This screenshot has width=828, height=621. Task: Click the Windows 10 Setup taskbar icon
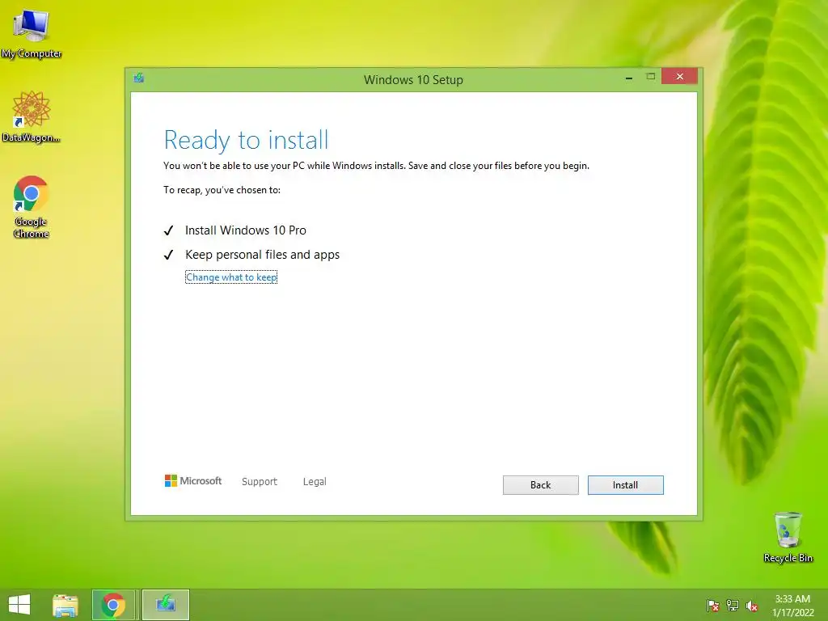tap(165, 605)
